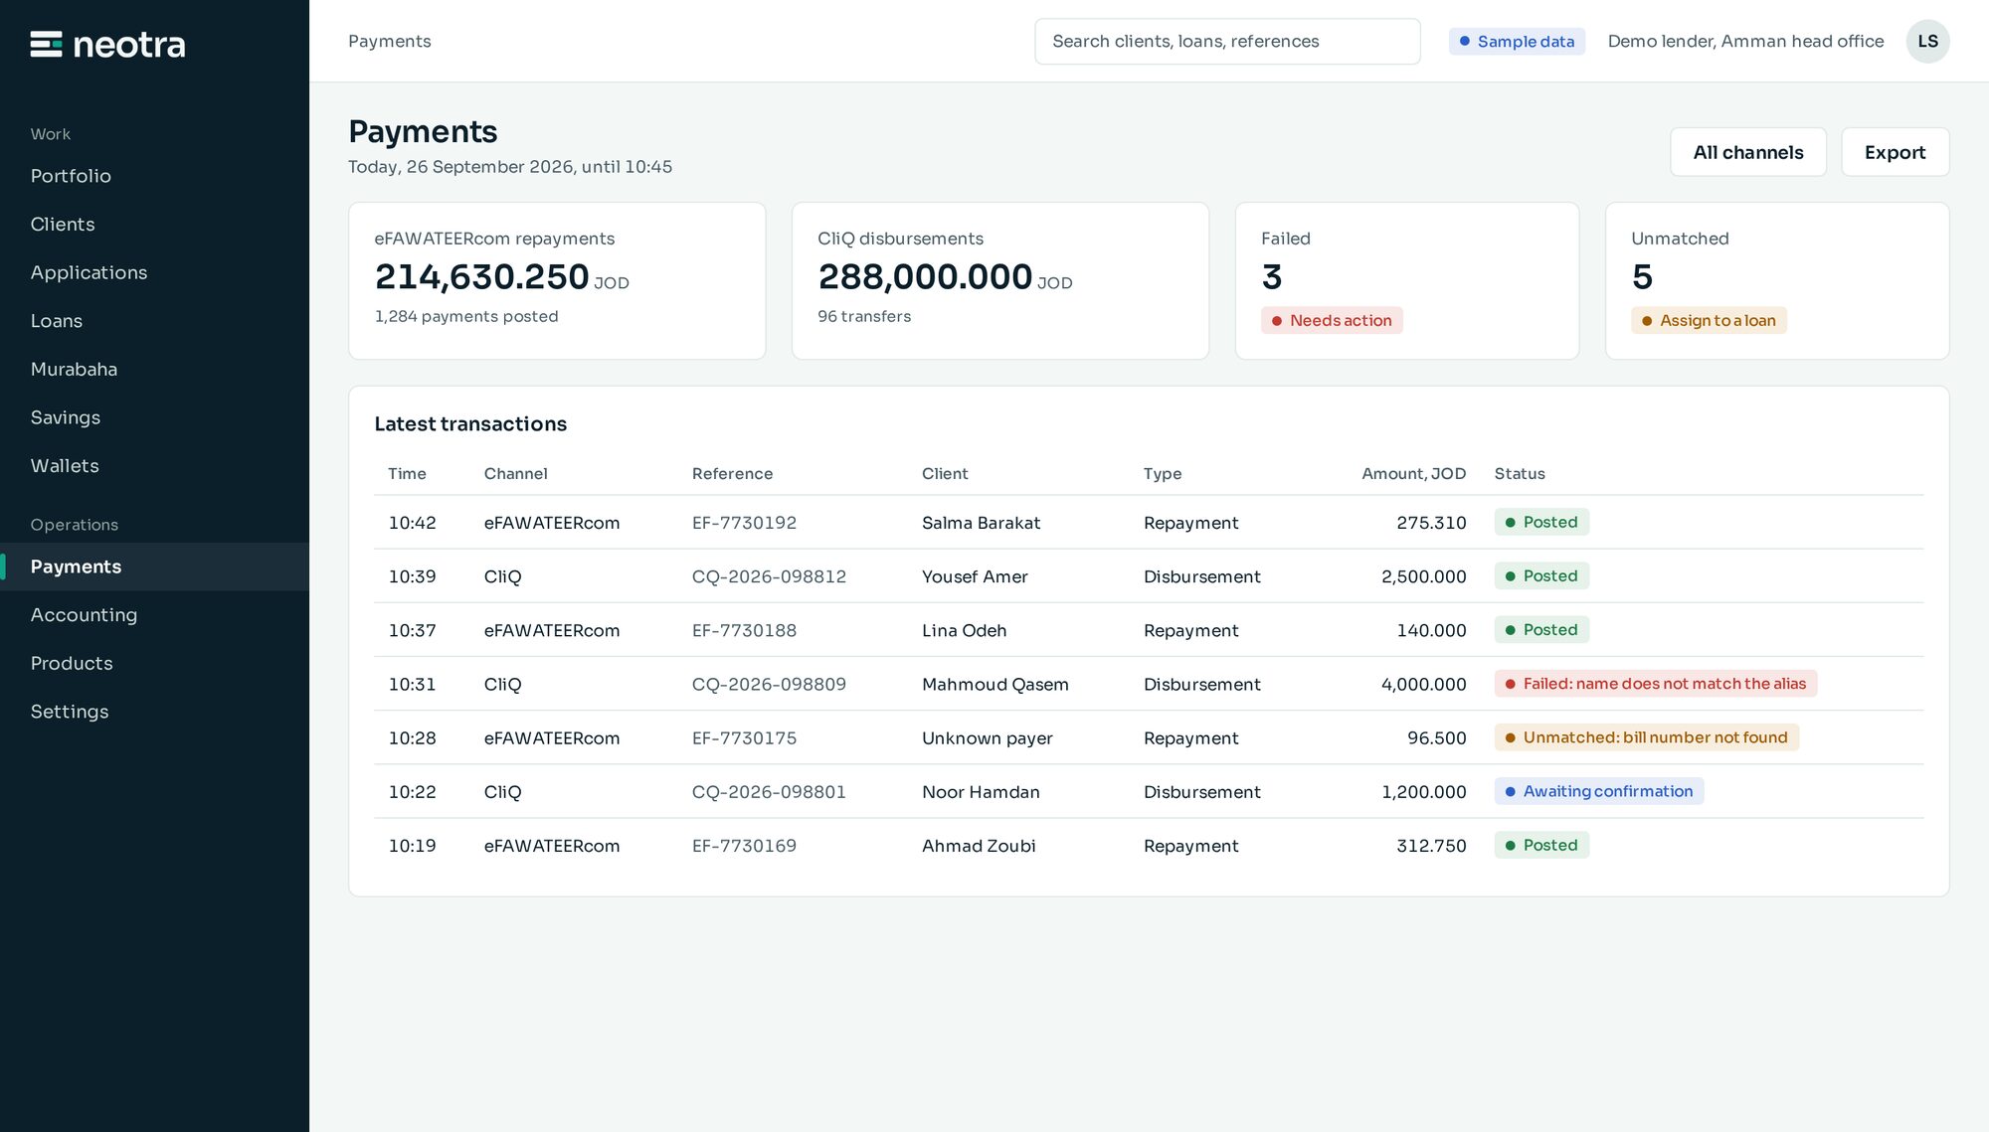1989x1132 pixels.
Task: Open the Needs action failed badge
Action: (x=1332, y=320)
